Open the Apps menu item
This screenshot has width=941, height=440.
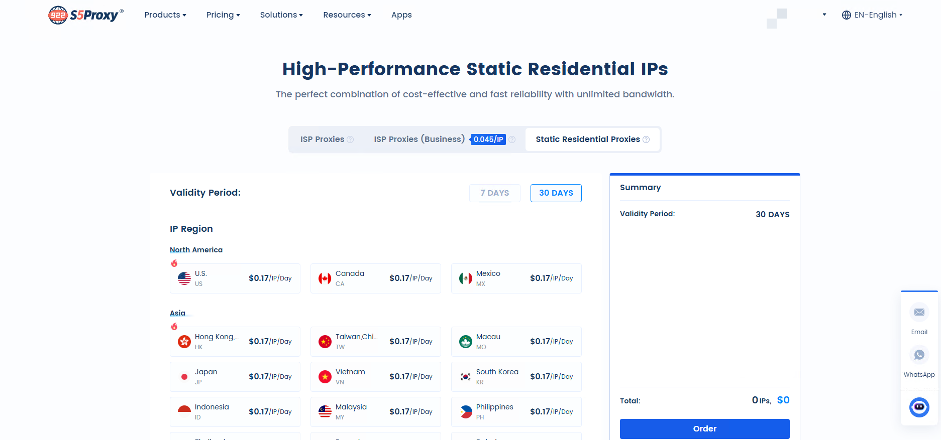pyautogui.click(x=401, y=15)
